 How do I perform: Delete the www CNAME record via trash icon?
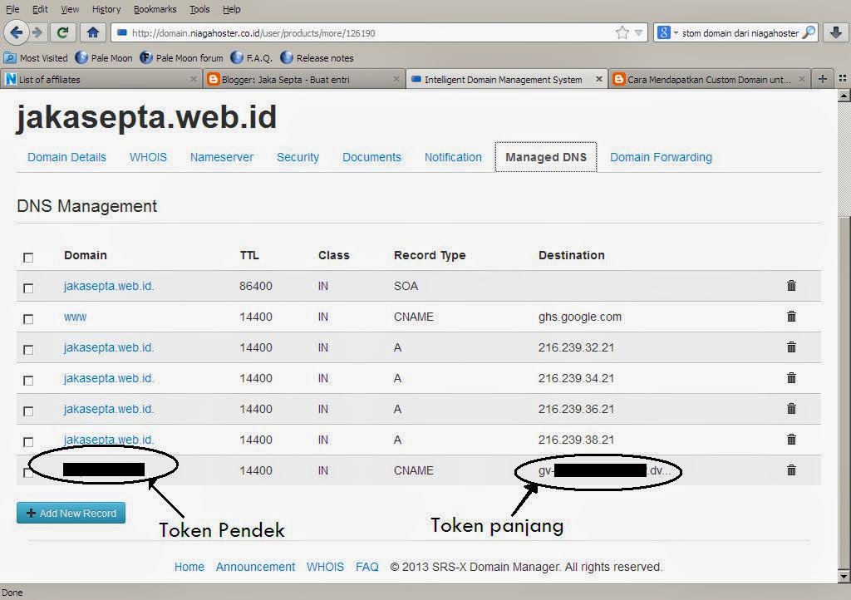point(790,316)
